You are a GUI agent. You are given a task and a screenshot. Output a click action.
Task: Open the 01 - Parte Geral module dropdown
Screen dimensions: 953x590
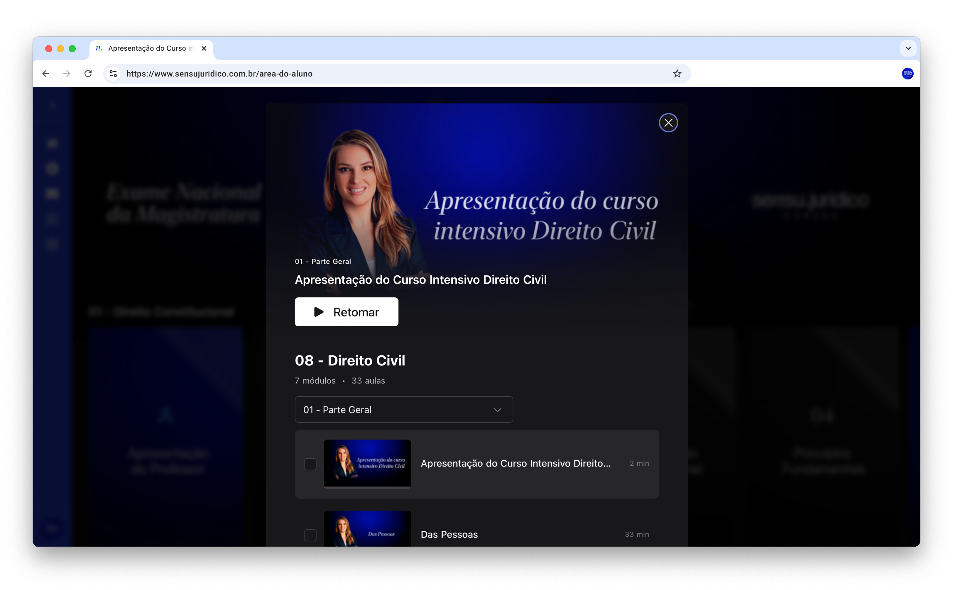[x=403, y=409]
